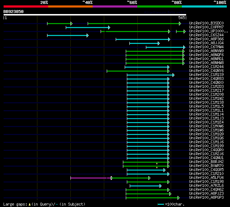Image resolution: width=230 pixels, height=207 pixels.
Task: Open hit UniRef100_A8JJG4
Action: pos(206,43)
